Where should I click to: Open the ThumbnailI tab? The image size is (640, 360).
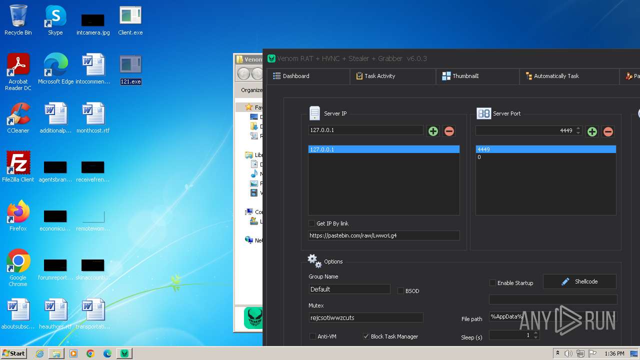[x=478, y=76]
